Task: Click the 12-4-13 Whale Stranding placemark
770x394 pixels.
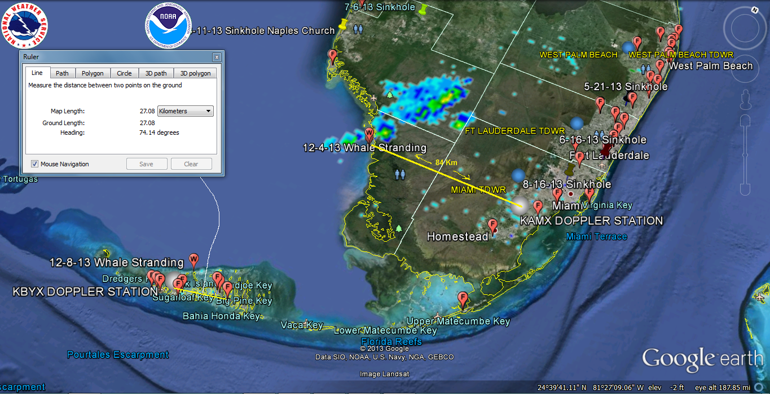Action: [369, 135]
